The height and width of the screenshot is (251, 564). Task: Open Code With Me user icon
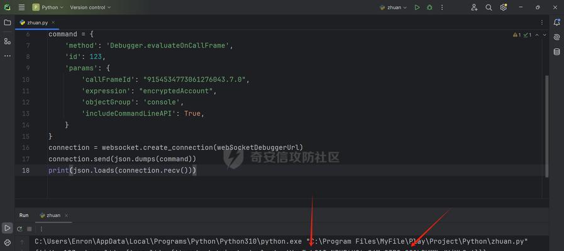coord(475,7)
